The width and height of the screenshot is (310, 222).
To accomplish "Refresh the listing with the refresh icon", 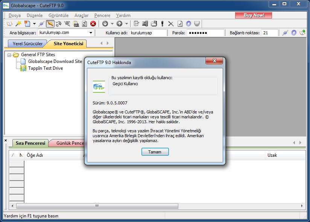I will [x=84, y=24].
